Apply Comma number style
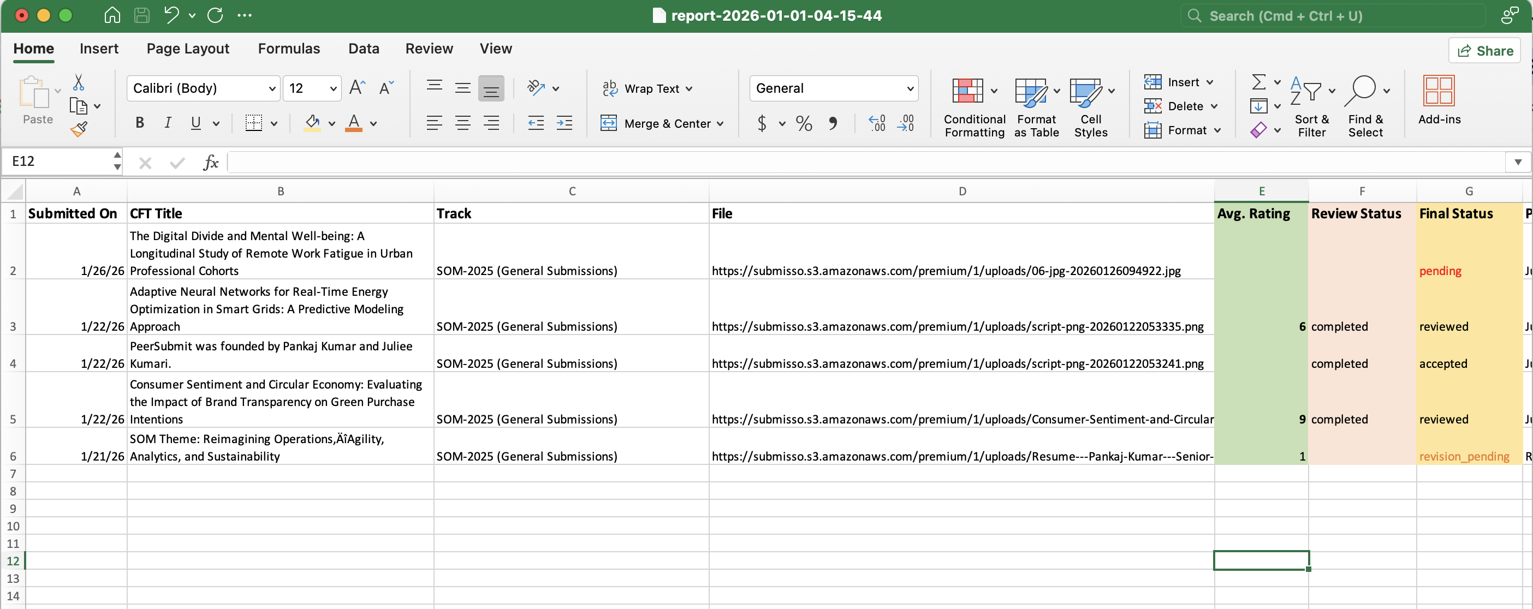The height and width of the screenshot is (609, 1533). (x=833, y=123)
